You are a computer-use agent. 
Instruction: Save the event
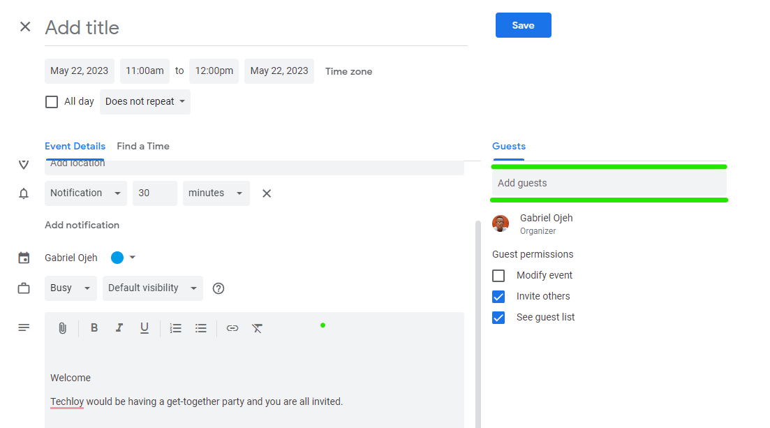523,24
